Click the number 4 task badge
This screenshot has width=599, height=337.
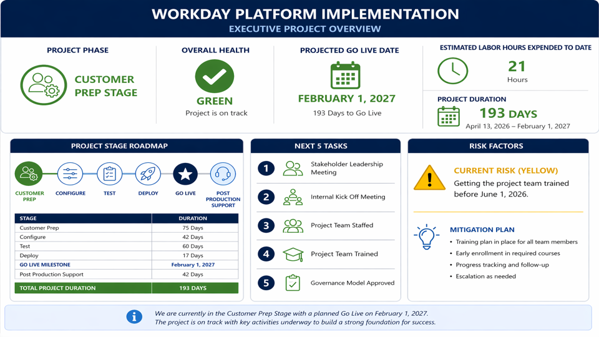pyautogui.click(x=266, y=254)
